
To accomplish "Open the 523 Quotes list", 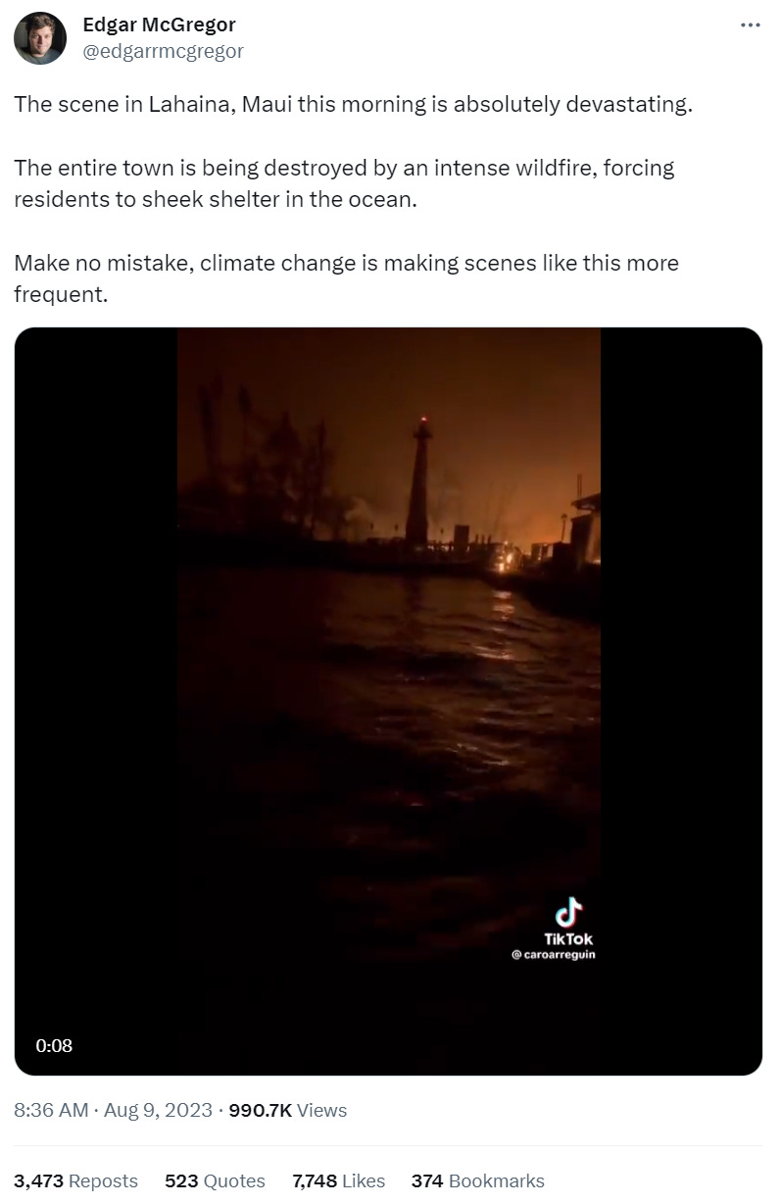I will click(215, 1180).
